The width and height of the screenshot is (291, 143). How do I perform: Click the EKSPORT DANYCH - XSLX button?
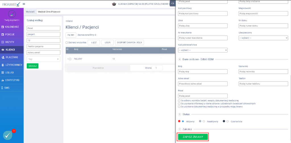(x=129, y=43)
